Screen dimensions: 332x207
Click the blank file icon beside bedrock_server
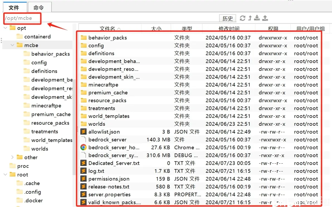pos(84,140)
